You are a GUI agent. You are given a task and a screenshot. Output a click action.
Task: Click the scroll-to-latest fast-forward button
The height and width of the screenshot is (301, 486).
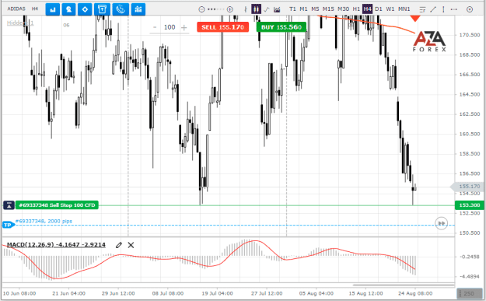442,223
